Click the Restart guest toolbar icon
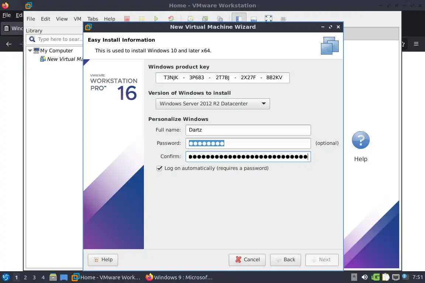 pyautogui.click(x=171, y=19)
